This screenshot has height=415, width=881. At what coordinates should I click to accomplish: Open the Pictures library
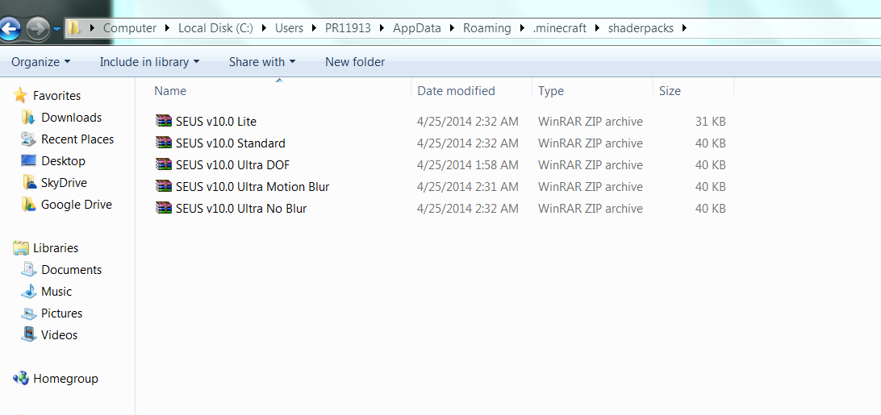62,313
